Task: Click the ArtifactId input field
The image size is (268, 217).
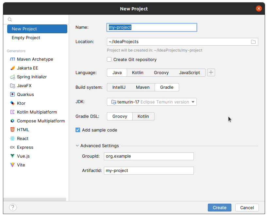Action: point(149,171)
